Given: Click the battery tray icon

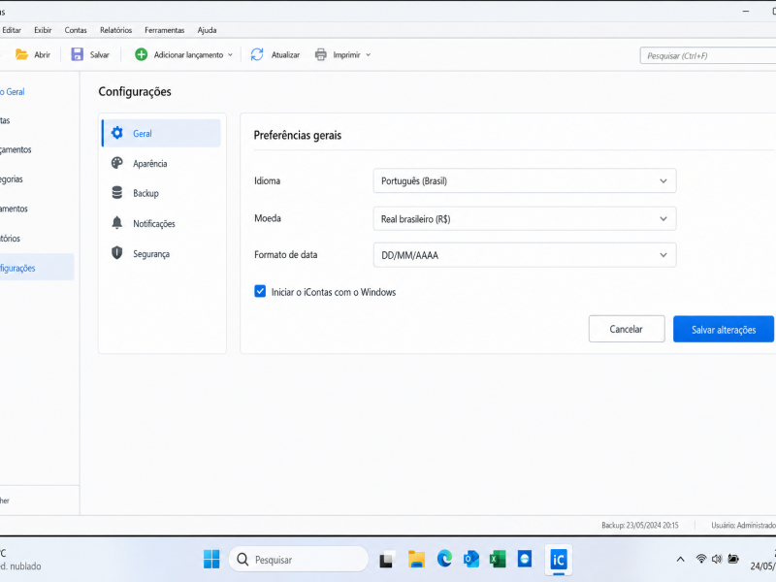Looking at the screenshot, I should click(733, 560).
